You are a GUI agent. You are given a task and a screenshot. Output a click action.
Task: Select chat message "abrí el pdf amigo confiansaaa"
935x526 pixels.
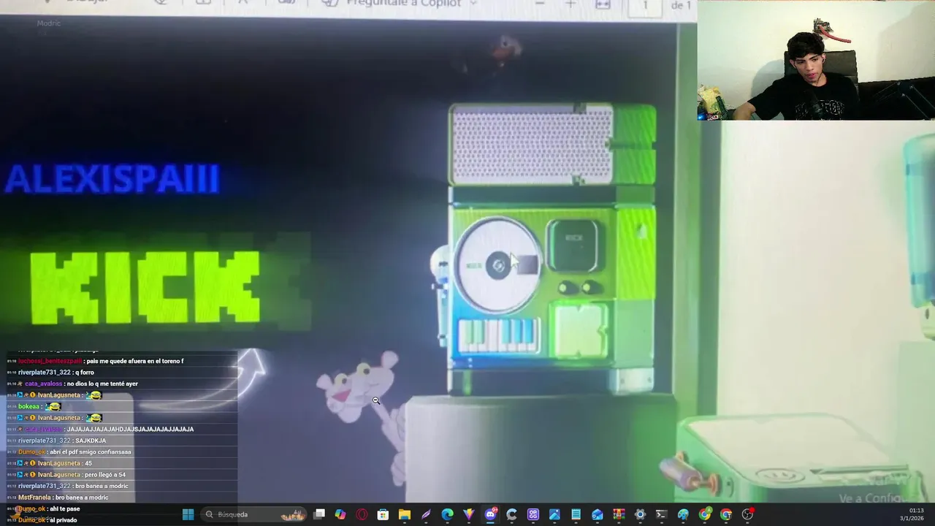coord(91,452)
